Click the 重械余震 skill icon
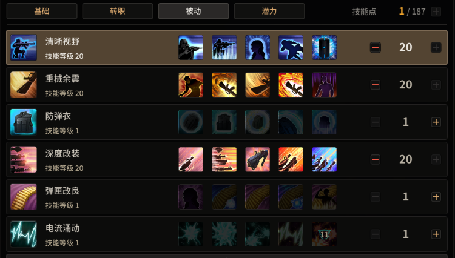This screenshot has height=258, width=455. point(24,85)
